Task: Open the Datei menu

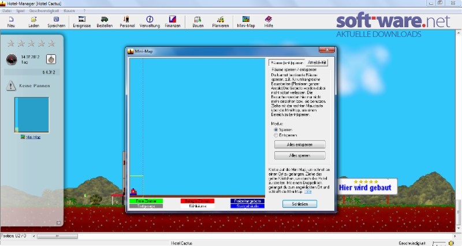Action: (7, 11)
